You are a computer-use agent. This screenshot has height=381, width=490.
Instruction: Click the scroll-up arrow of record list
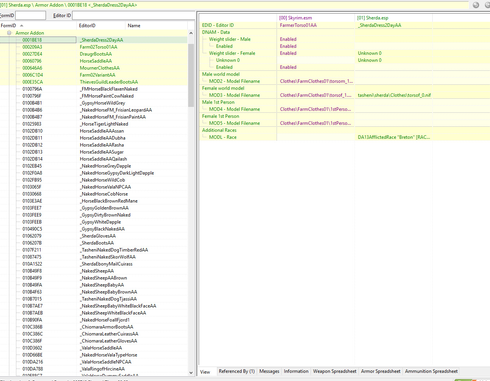pos(191,33)
